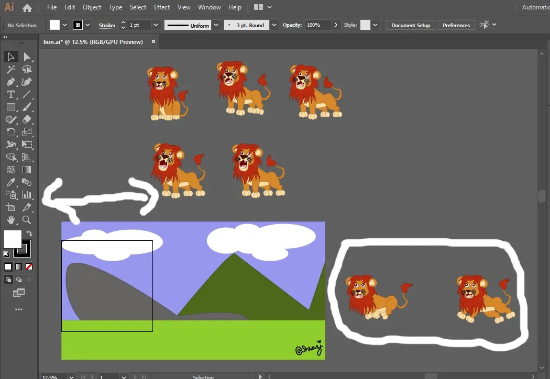Open the Stroke panel link

[107, 25]
